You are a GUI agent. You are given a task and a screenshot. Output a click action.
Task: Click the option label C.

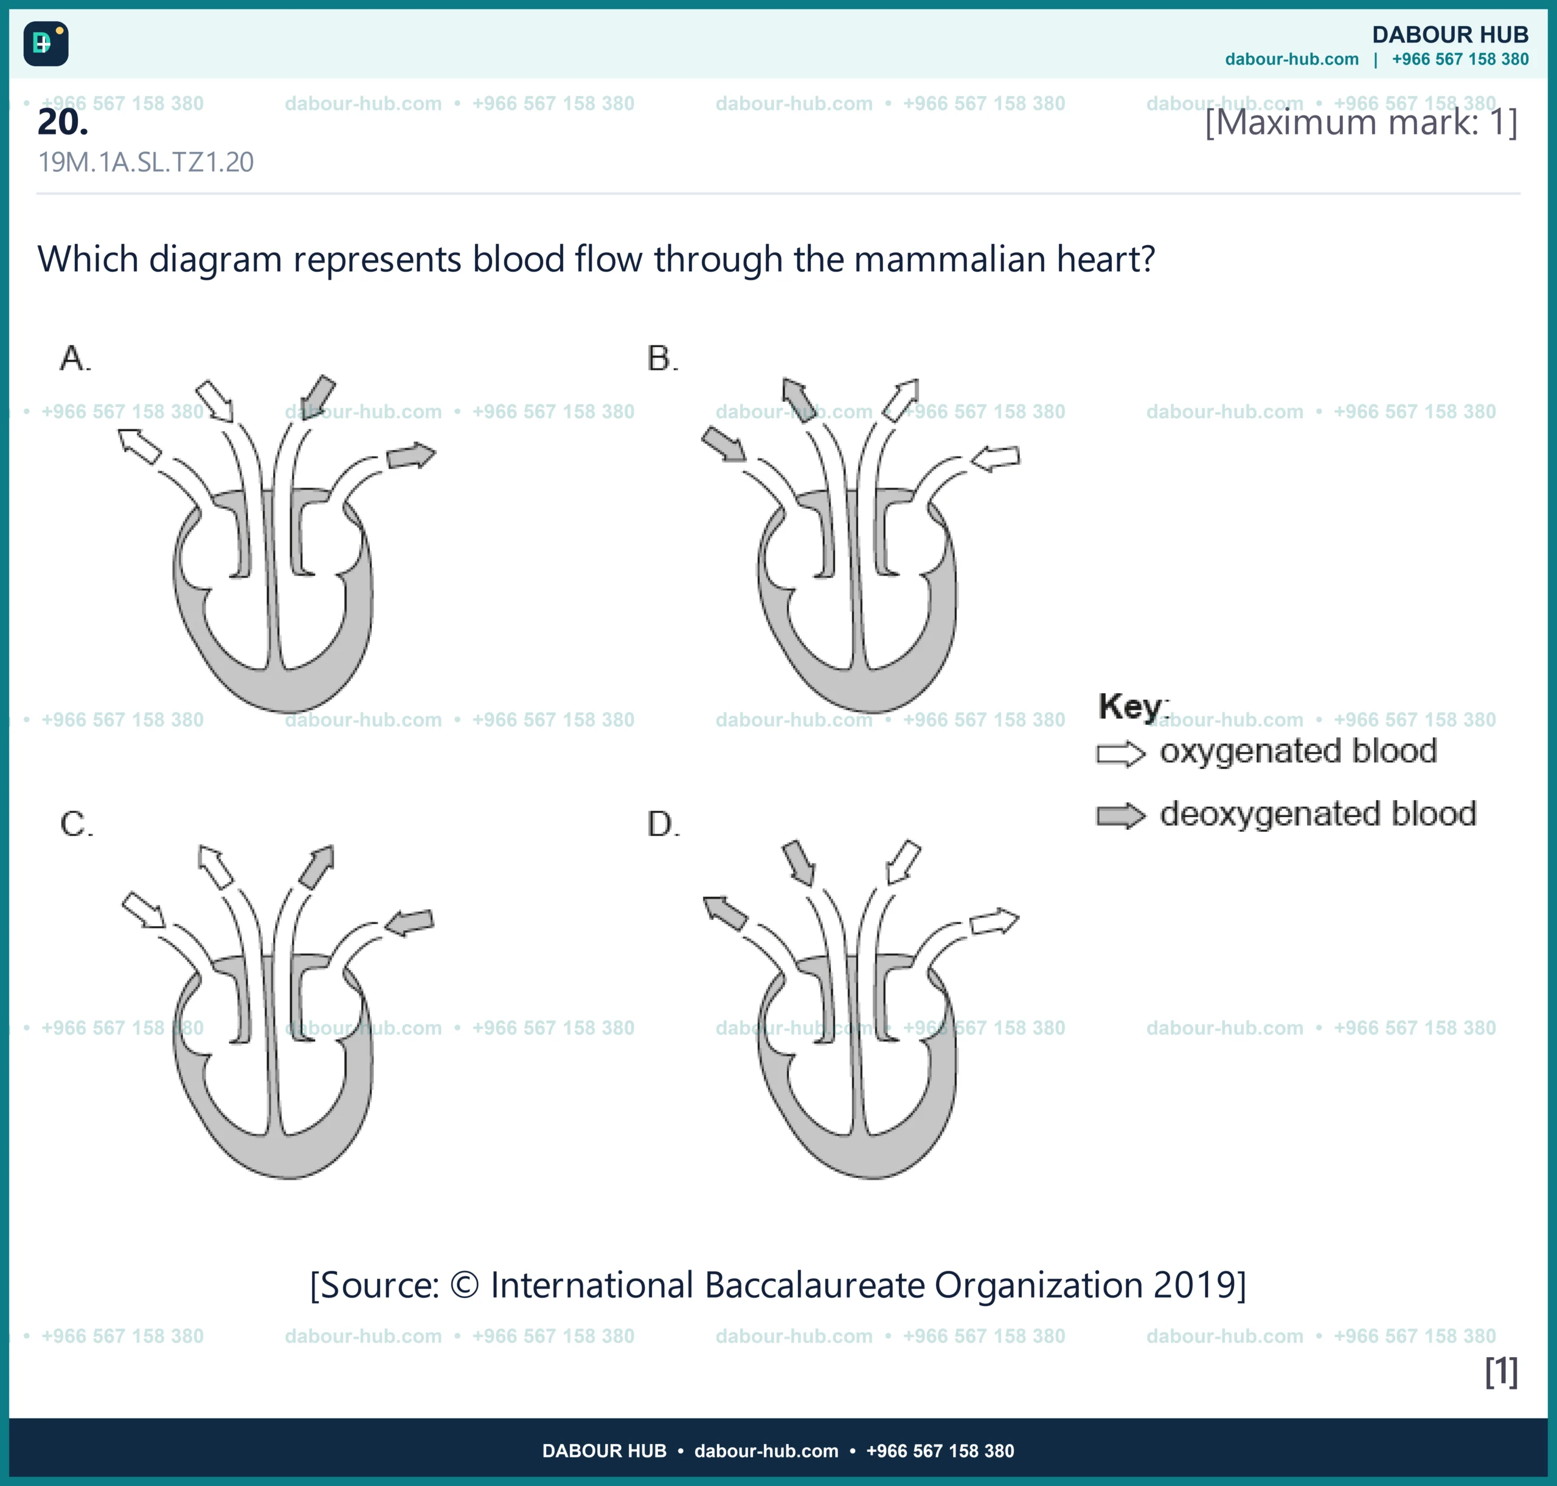click(x=77, y=824)
